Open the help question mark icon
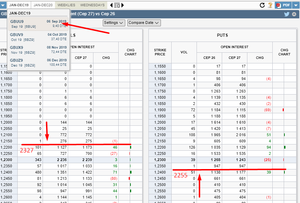The width and height of the screenshot is (300, 203). [x=270, y=5]
